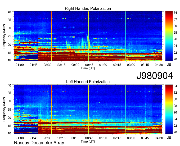
Task: Click the 30 MHz tick label on bottom plot
Action: (x=10, y=101)
